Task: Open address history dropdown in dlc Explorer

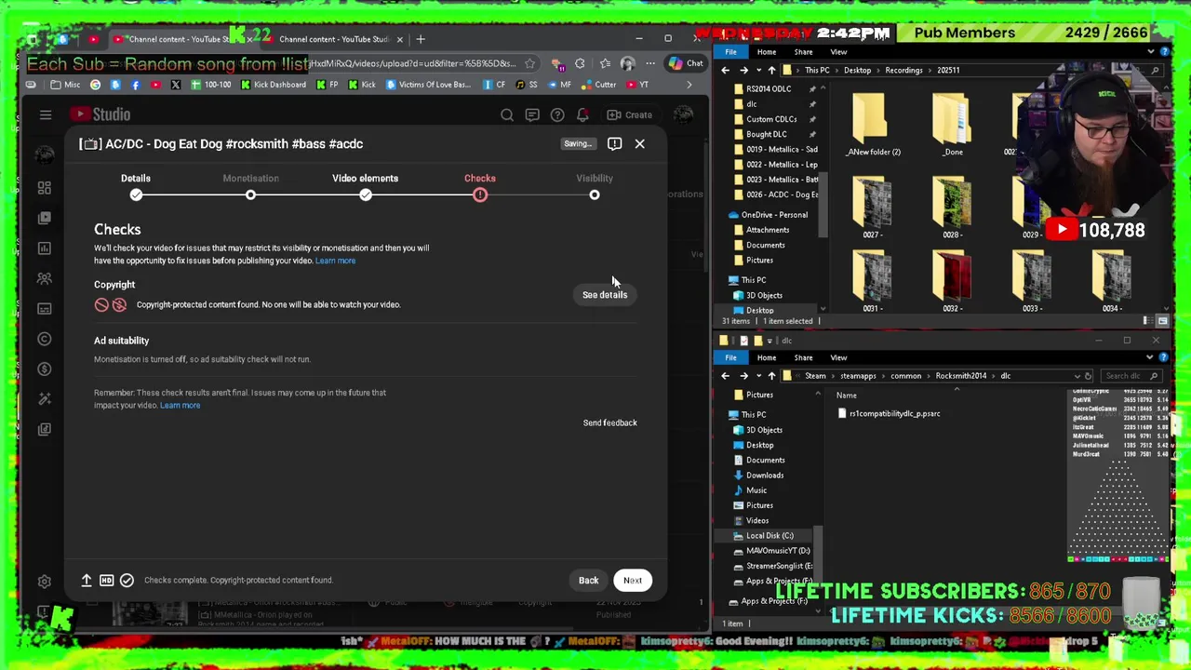Action: point(1077,376)
